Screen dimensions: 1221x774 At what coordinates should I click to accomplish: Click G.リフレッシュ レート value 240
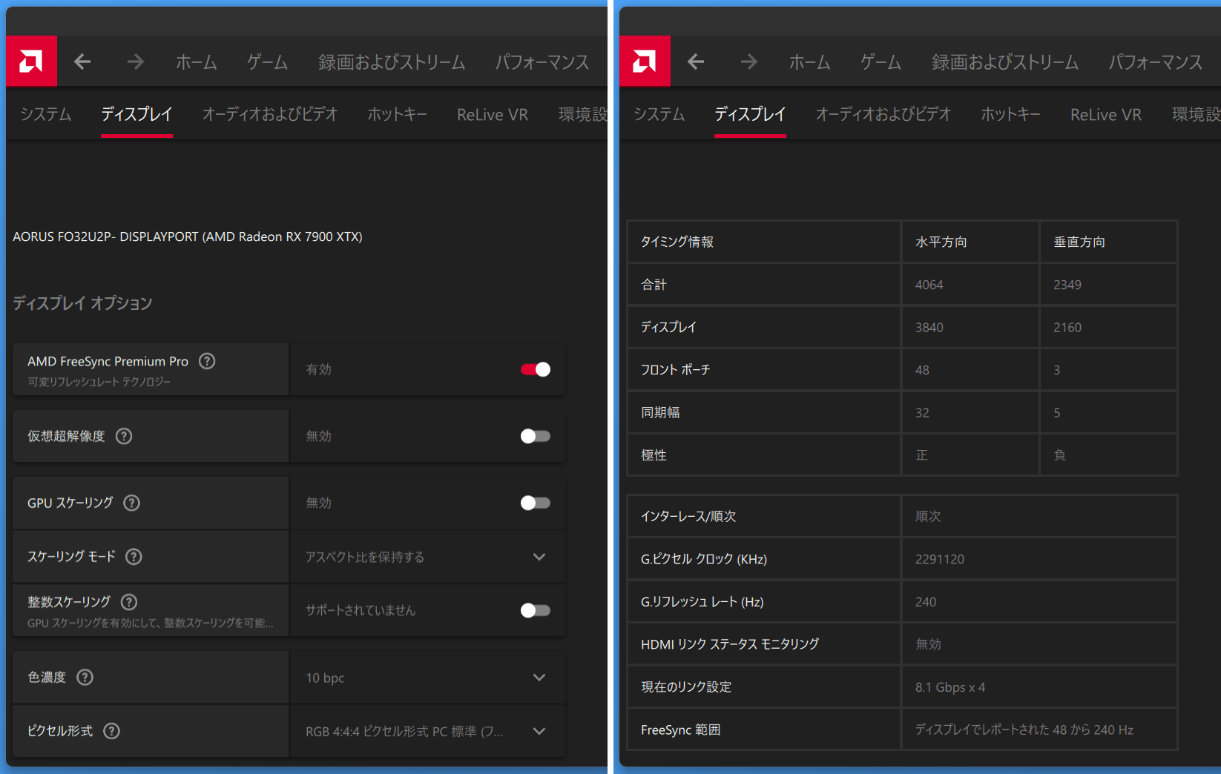click(926, 602)
